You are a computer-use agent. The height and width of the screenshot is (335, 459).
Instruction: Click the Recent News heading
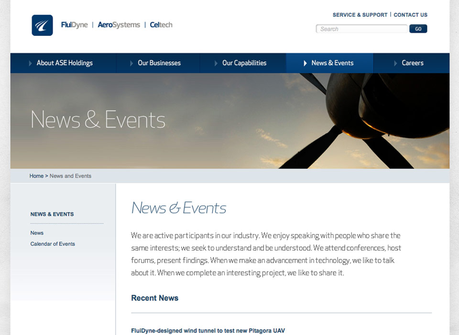154,298
